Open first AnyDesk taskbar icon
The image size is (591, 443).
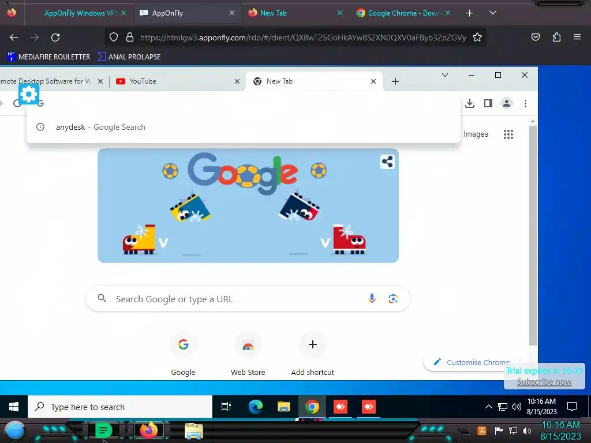click(341, 407)
